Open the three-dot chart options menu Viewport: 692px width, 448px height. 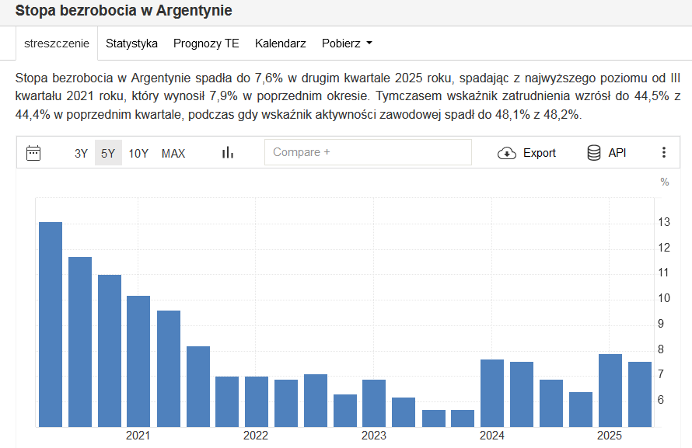pos(663,153)
